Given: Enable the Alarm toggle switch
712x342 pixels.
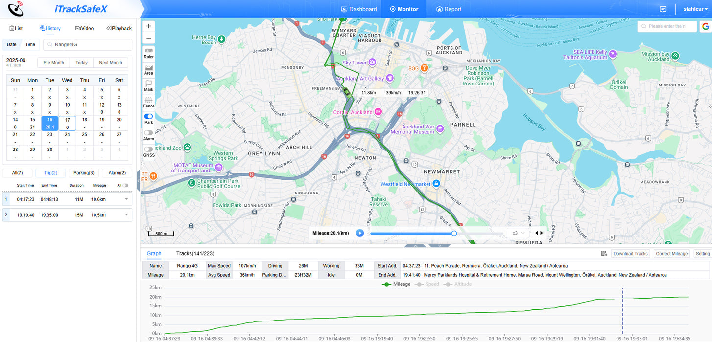Looking at the screenshot, I should 148,132.
